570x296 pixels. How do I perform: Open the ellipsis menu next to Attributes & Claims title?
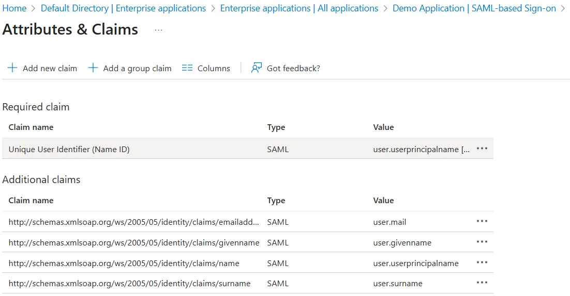point(158,30)
